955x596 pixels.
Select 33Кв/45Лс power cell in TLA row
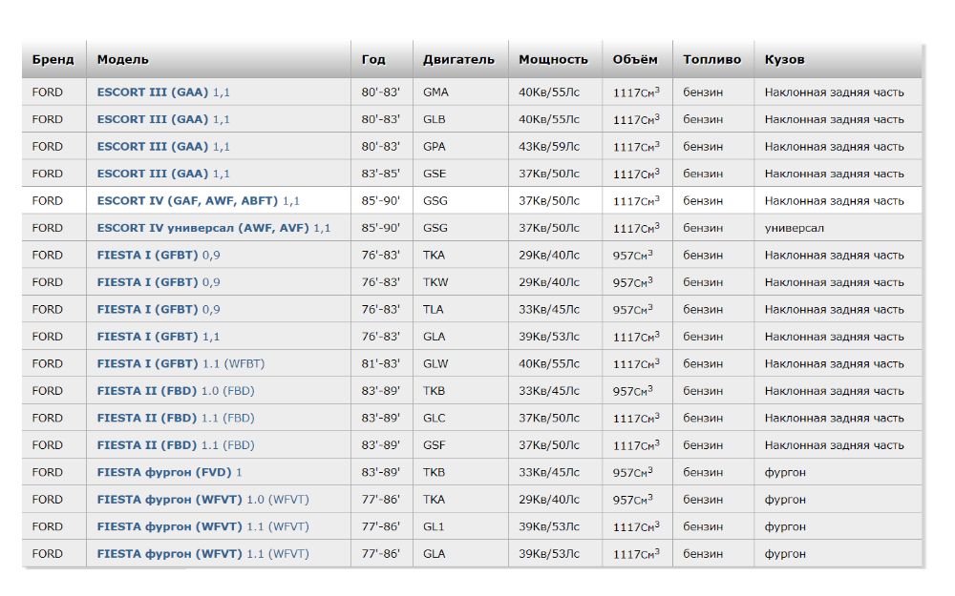(x=555, y=310)
